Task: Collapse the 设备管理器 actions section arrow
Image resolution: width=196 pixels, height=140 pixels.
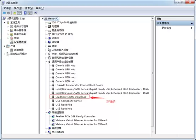Action: coord(192,23)
